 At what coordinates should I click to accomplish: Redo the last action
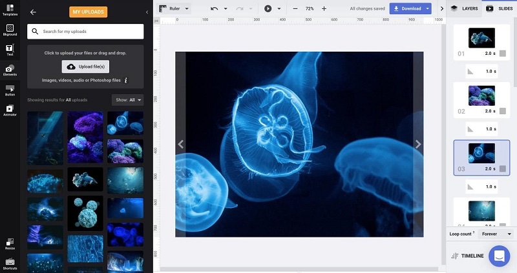(x=240, y=8)
